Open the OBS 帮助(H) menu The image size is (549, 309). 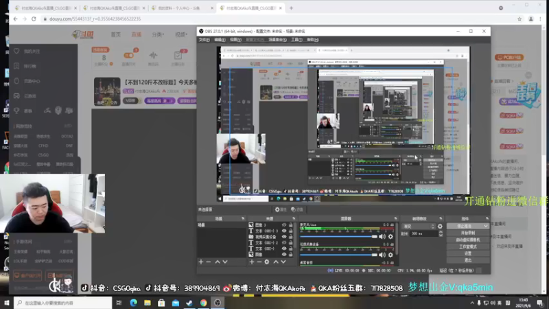[x=313, y=40]
